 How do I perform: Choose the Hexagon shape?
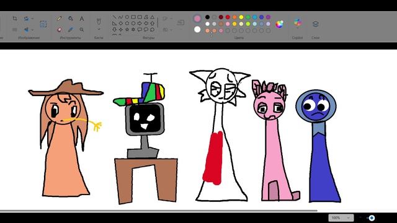click(x=133, y=24)
